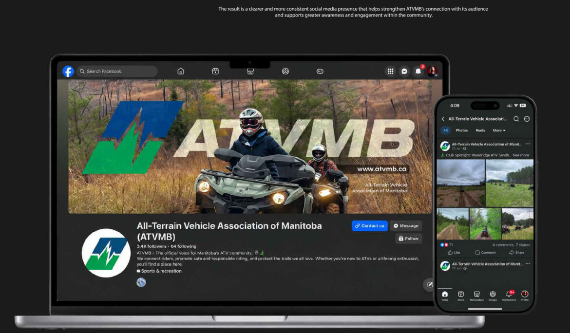Tap Groups in the phone bottom bar

coord(493,296)
